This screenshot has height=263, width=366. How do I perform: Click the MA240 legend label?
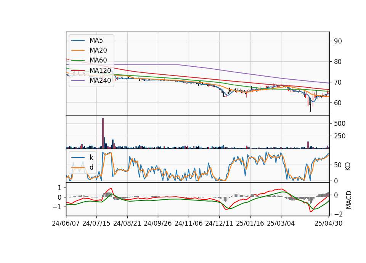tap(100, 80)
